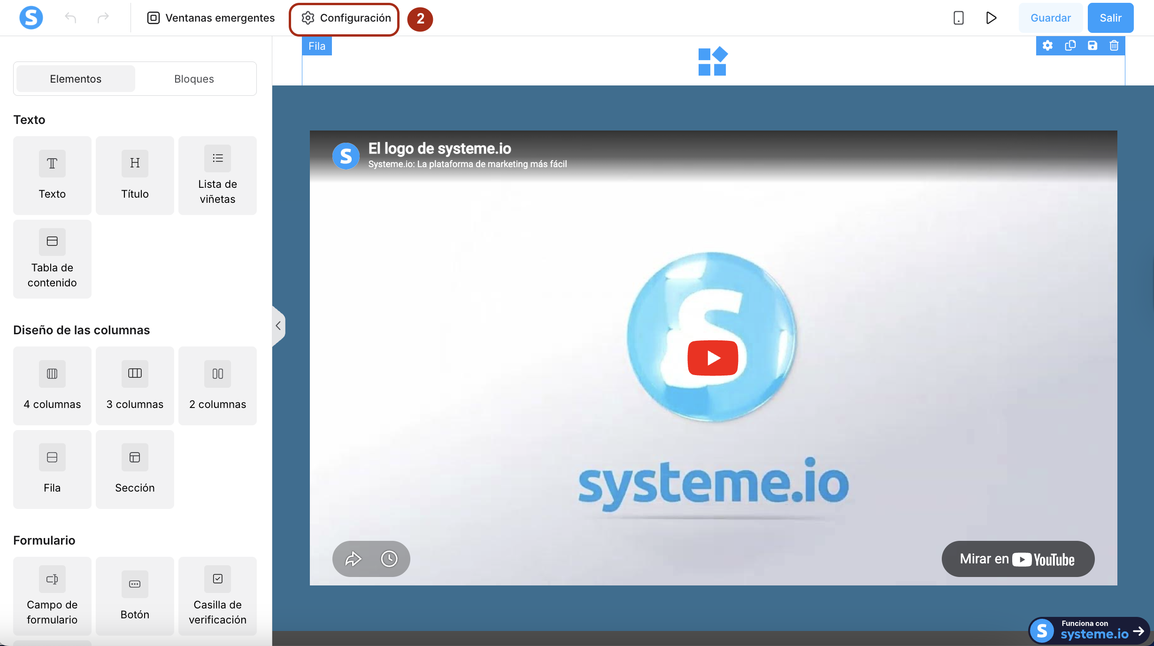The width and height of the screenshot is (1154, 646).
Task: Collapse the left elements sidebar
Action: click(278, 326)
